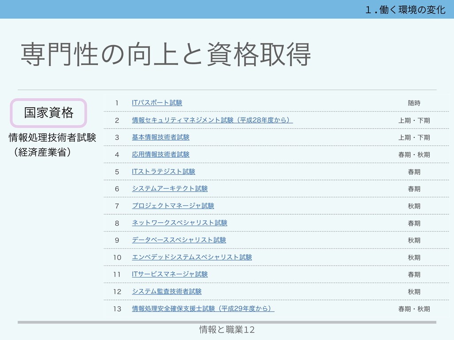This screenshot has width=454, height=340.
Task: Click row number 10 in the exam table
Action: coord(117,257)
